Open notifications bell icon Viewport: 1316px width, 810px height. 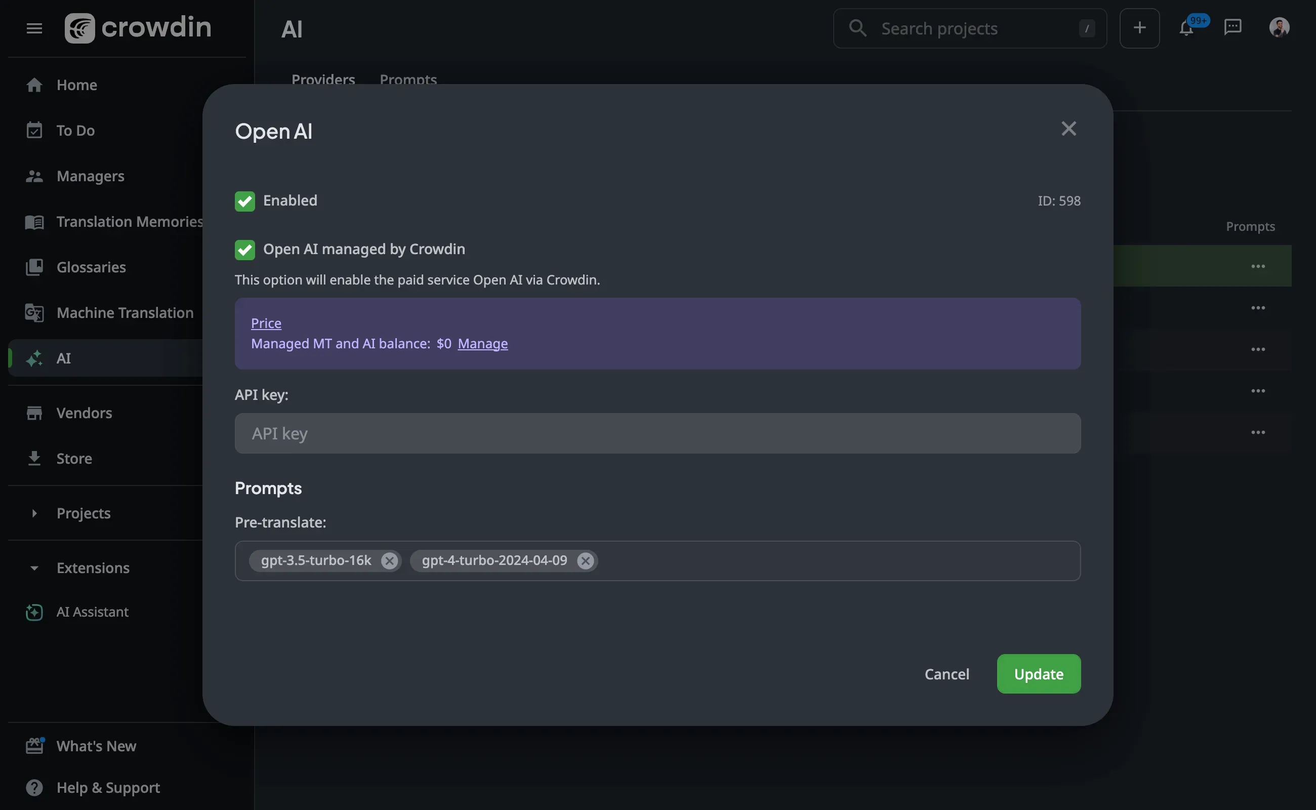[1186, 28]
